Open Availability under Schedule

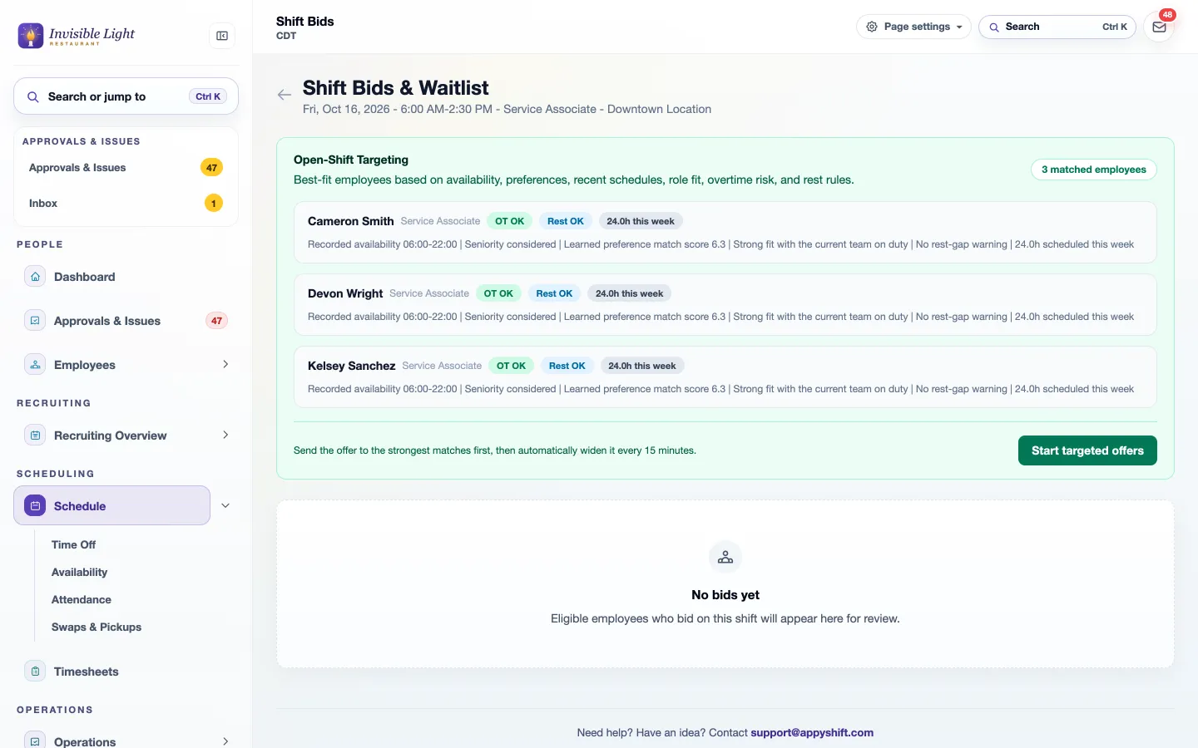pyautogui.click(x=79, y=573)
